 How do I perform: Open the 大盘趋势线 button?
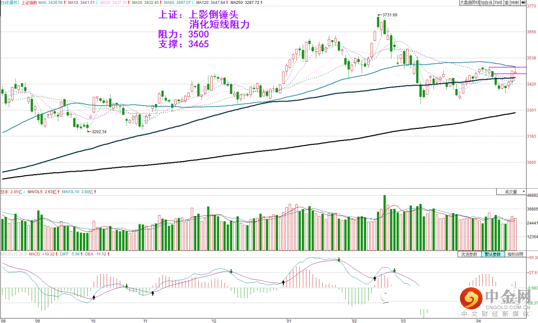[x=470, y=2]
